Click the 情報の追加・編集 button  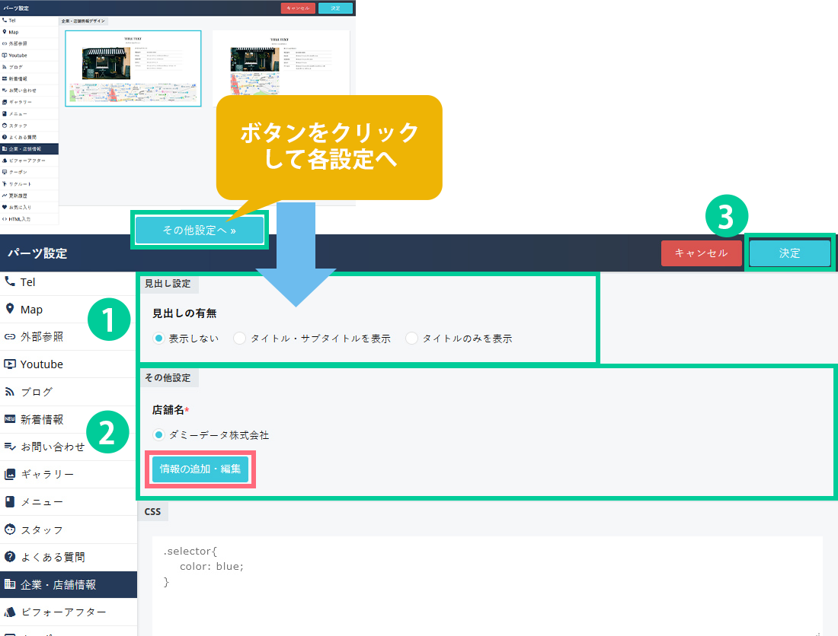200,469
